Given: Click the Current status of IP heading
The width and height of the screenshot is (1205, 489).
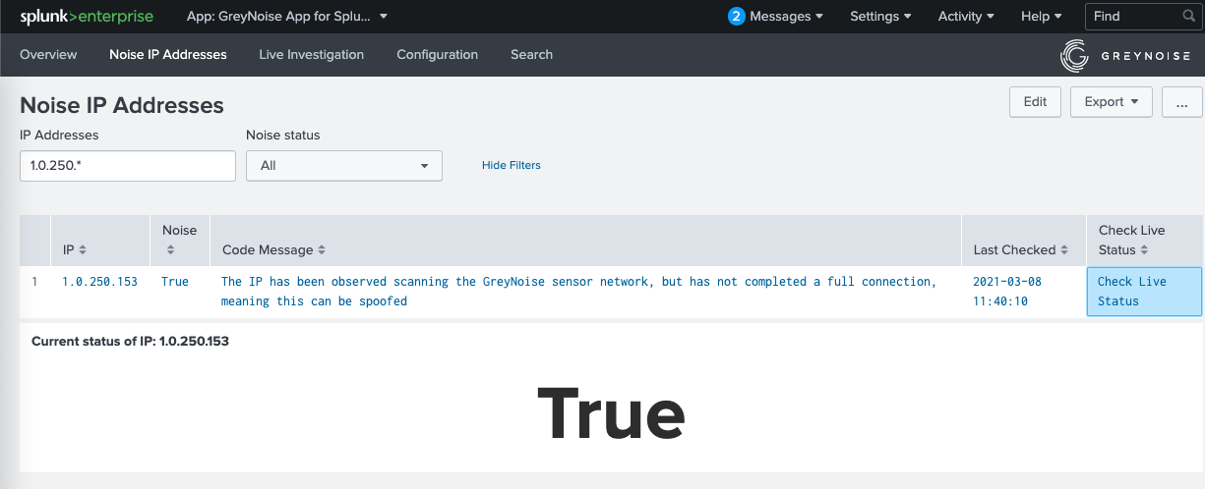Looking at the screenshot, I should [130, 342].
